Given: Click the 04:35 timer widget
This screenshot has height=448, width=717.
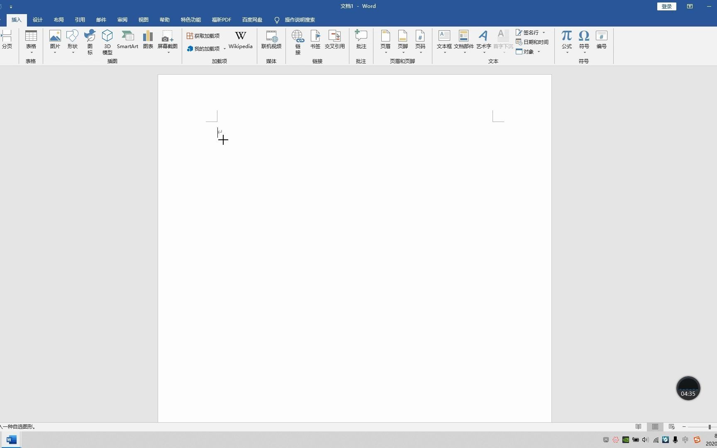Looking at the screenshot, I should pos(688,389).
